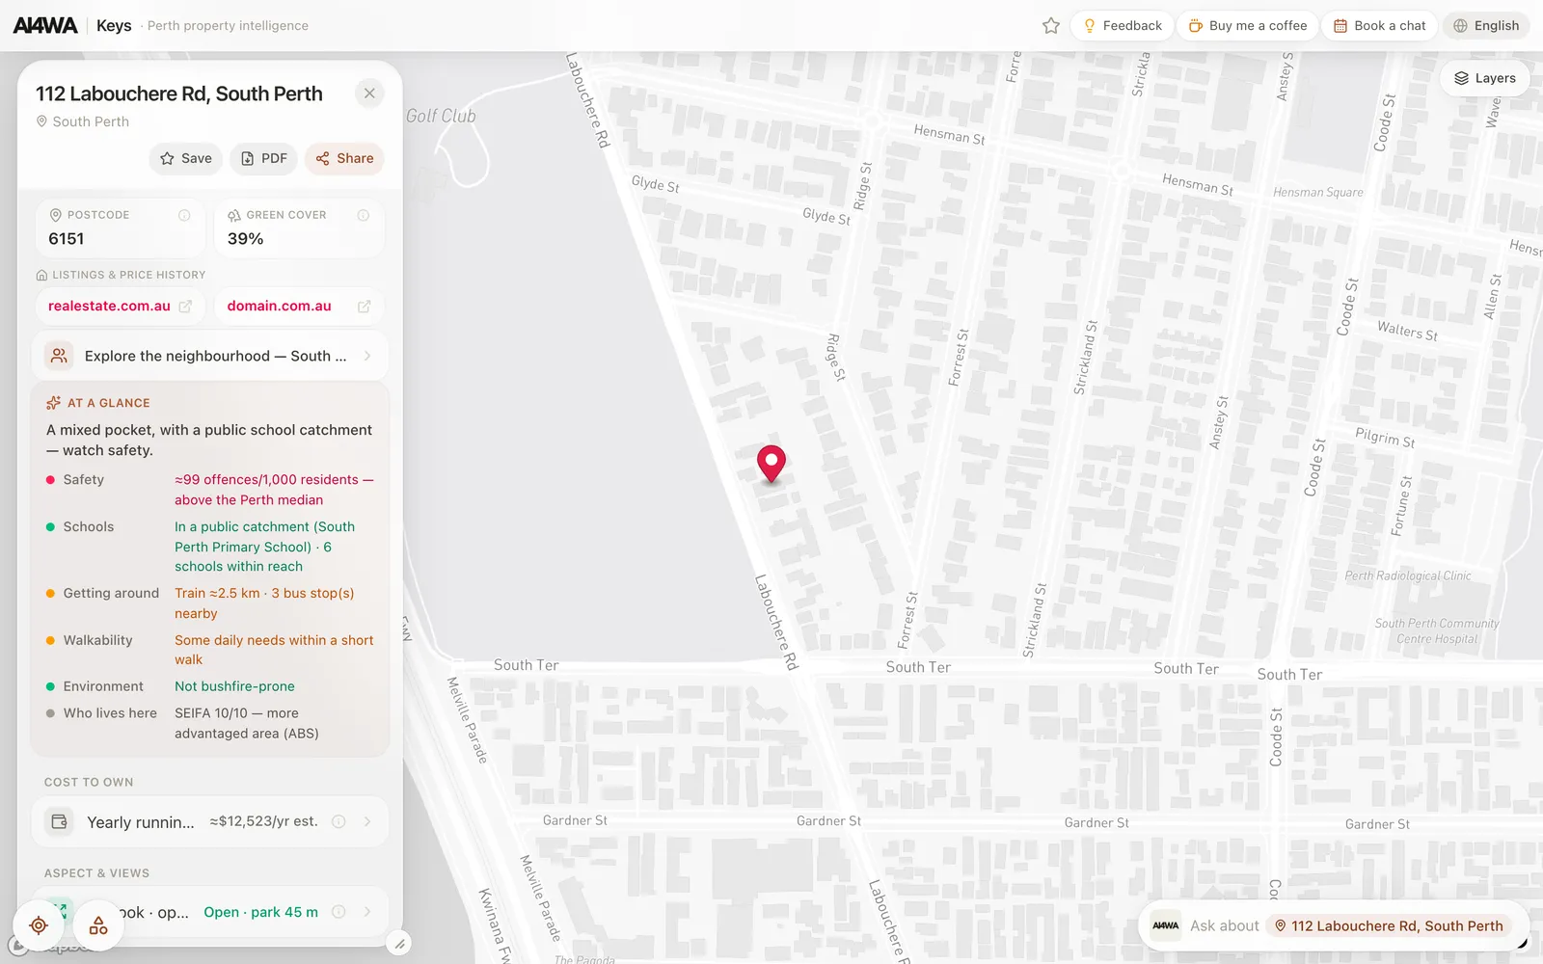This screenshot has height=964, width=1543.
Task: Show info about the Postcode card
Action: point(184,215)
